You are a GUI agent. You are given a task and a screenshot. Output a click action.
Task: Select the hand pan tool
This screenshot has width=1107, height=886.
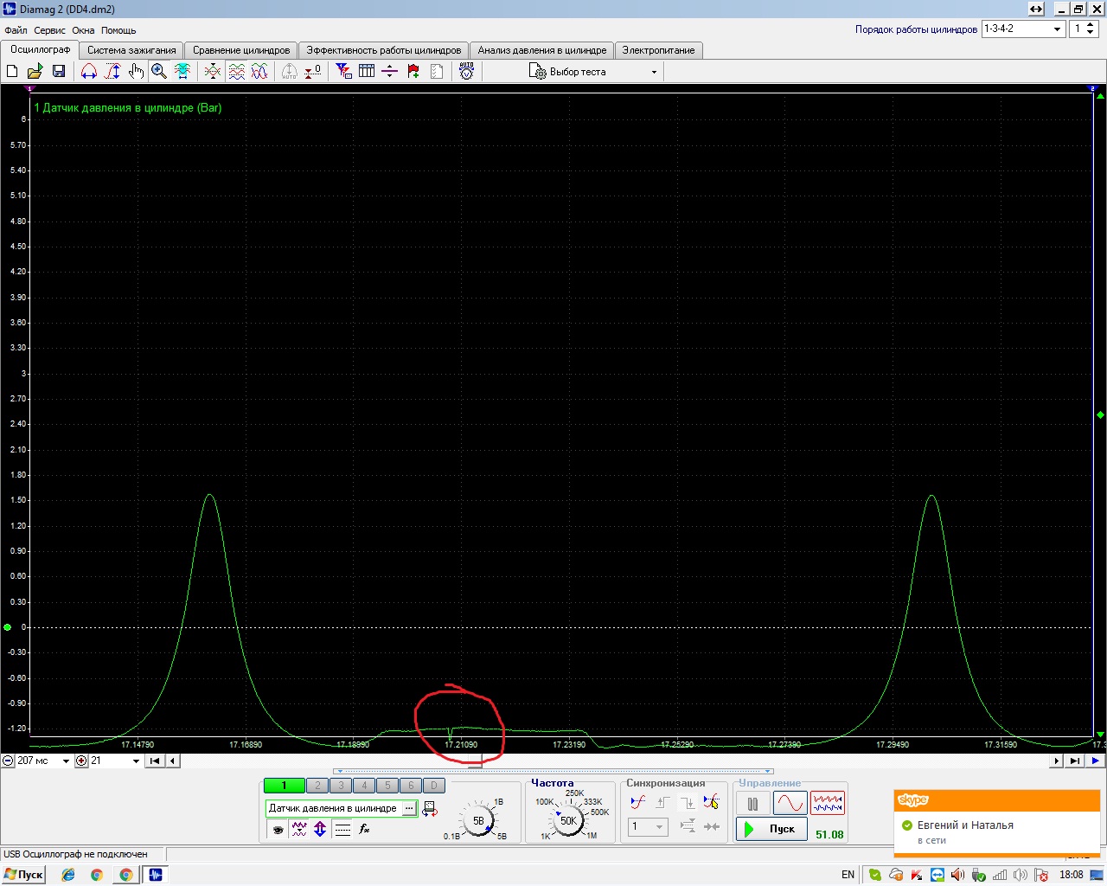pyautogui.click(x=136, y=72)
